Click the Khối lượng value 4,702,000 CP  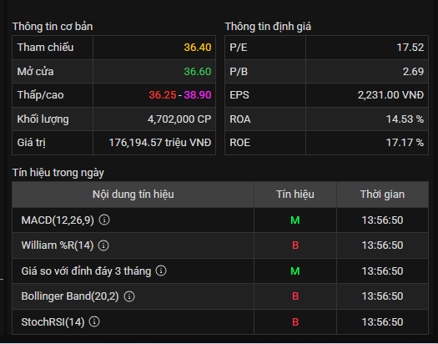coord(179,119)
